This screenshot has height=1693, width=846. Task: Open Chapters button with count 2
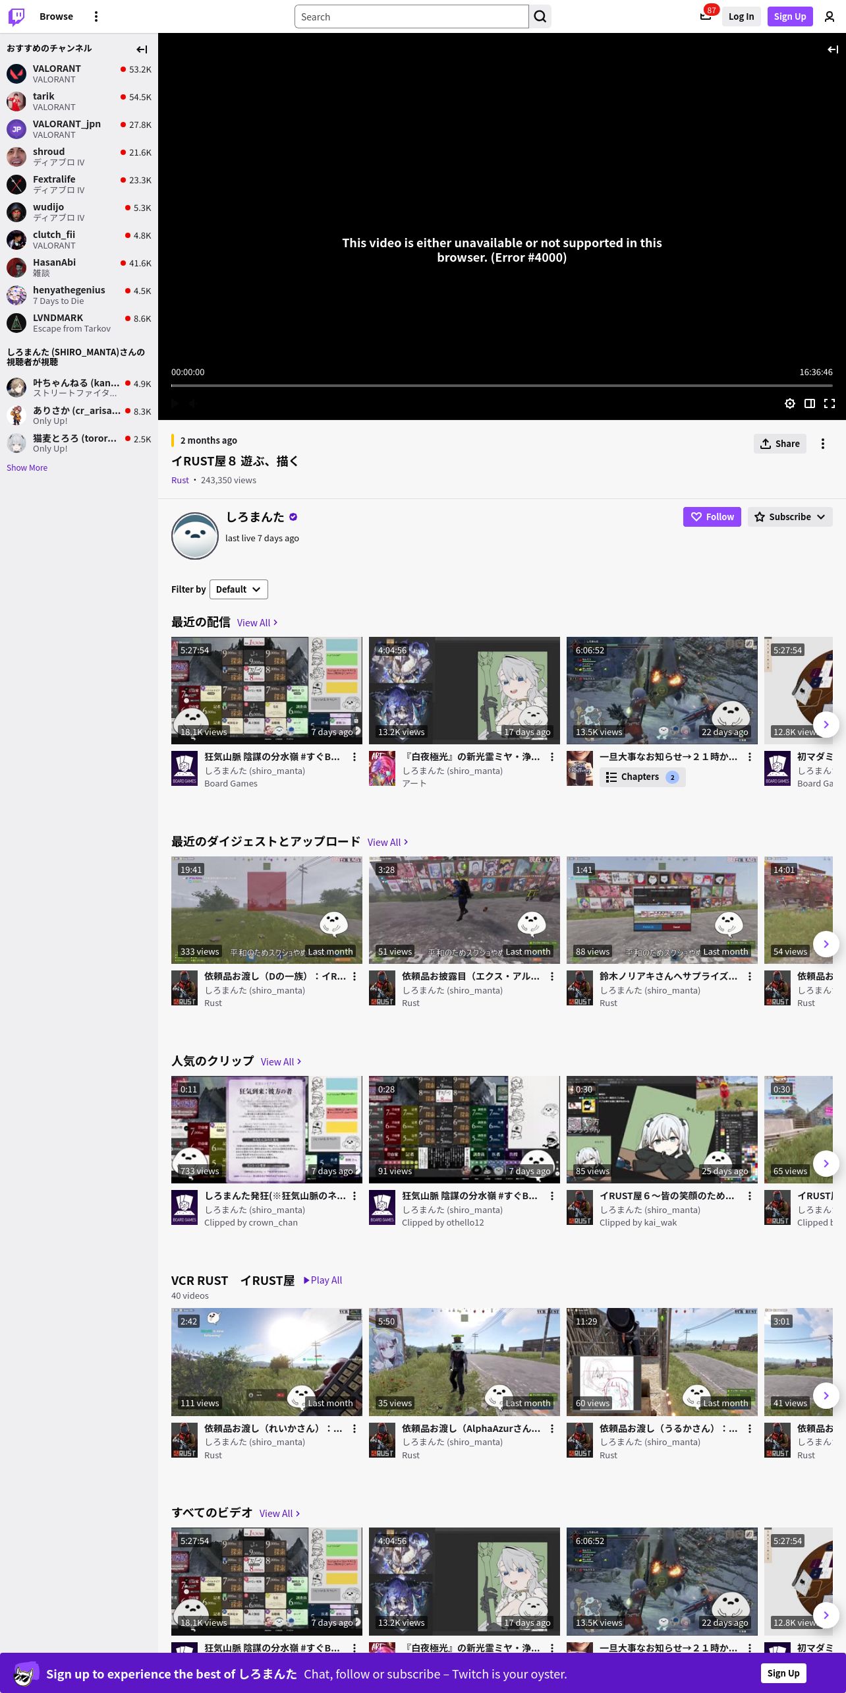(x=642, y=777)
